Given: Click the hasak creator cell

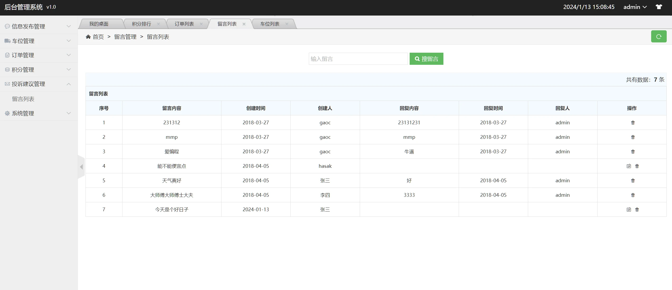Looking at the screenshot, I should tap(325, 166).
